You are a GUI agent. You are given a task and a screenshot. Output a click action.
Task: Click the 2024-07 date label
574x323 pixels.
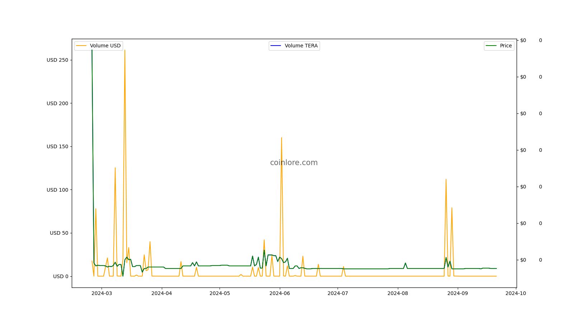338,293
